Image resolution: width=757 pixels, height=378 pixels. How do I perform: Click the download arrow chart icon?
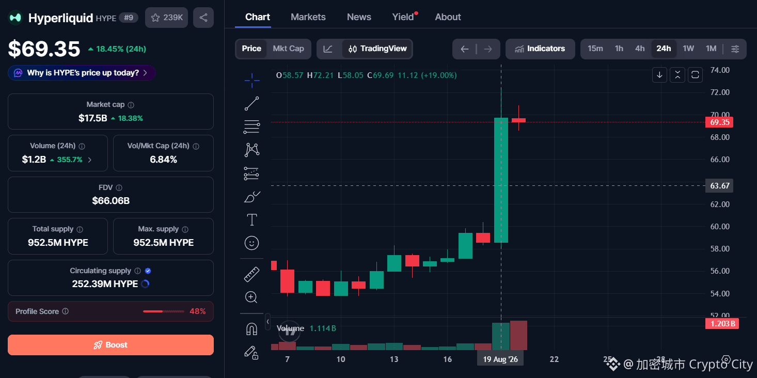(659, 75)
